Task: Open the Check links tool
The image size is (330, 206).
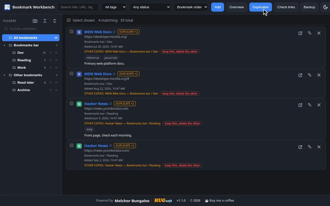Action: [286, 7]
